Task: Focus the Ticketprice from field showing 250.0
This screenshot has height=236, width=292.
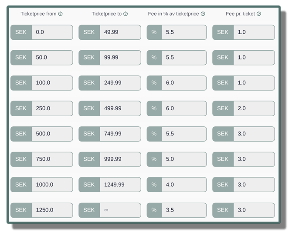Action: [51, 108]
